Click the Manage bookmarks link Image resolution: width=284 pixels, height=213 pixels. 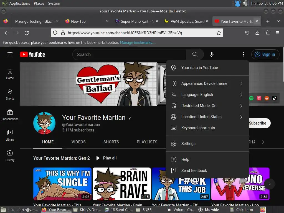138,42
